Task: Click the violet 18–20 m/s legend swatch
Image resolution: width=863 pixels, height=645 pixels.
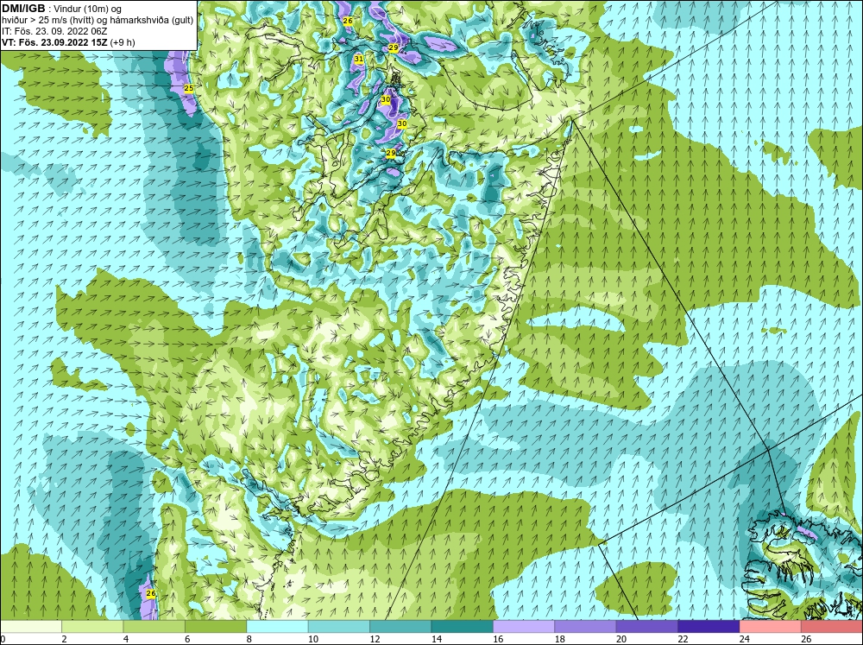Action: 586,626
